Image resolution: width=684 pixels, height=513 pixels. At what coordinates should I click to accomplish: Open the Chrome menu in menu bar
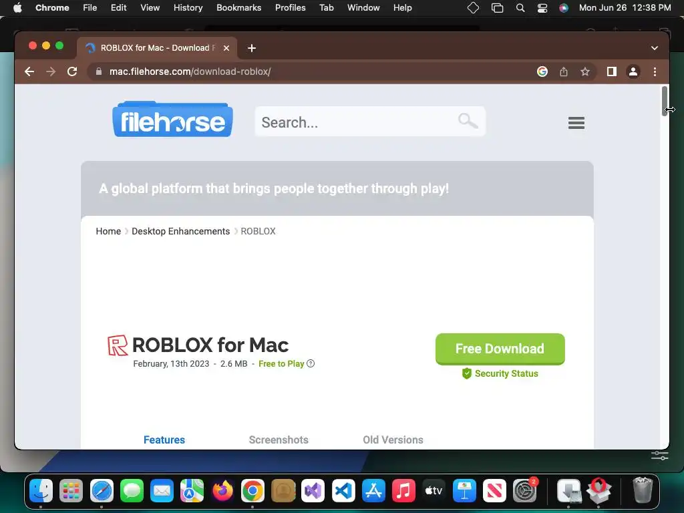tap(52, 8)
